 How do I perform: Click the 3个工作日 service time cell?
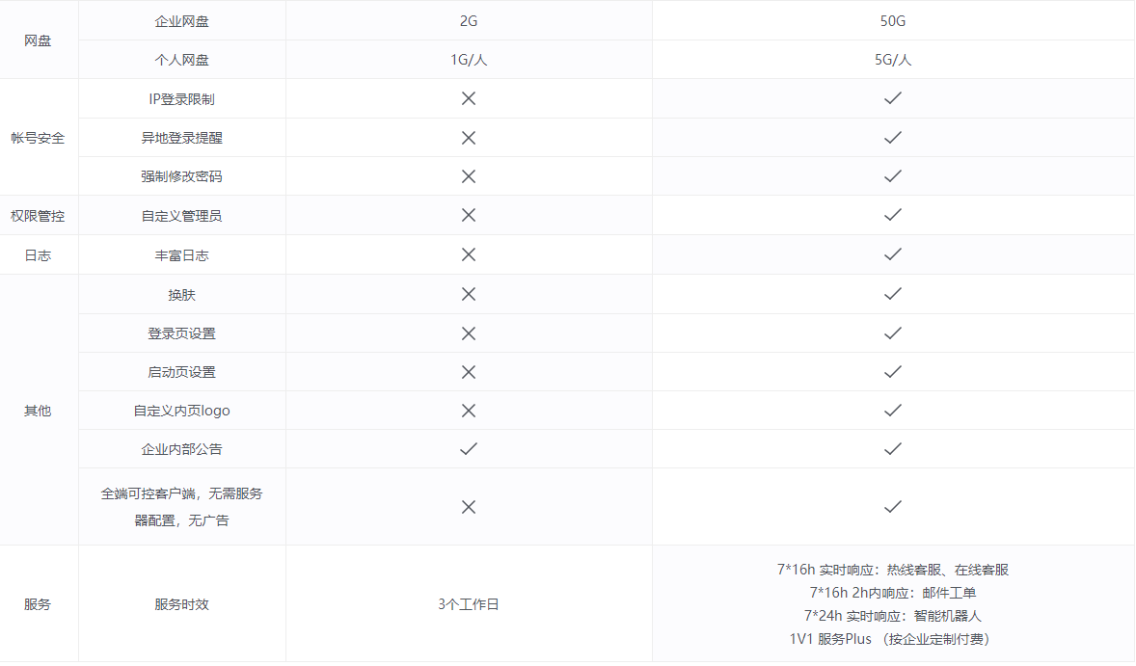click(x=469, y=603)
